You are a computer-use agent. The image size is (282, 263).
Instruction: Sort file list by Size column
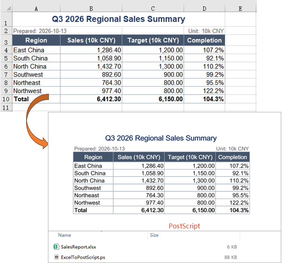tap(154, 235)
